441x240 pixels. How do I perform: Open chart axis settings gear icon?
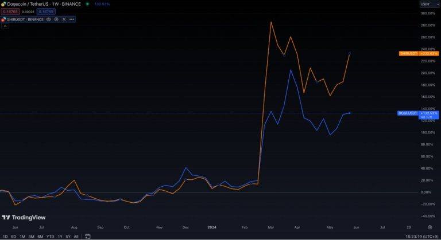pos(430,227)
